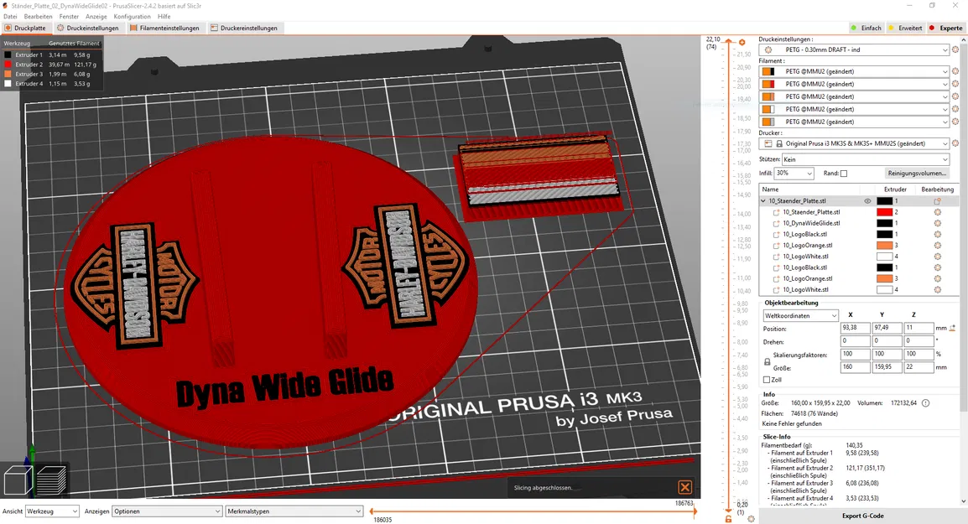Image resolution: width=968 pixels, height=524 pixels.
Task: Click gear icon below vertical layer slider
Action: pyautogui.click(x=752, y=519)
